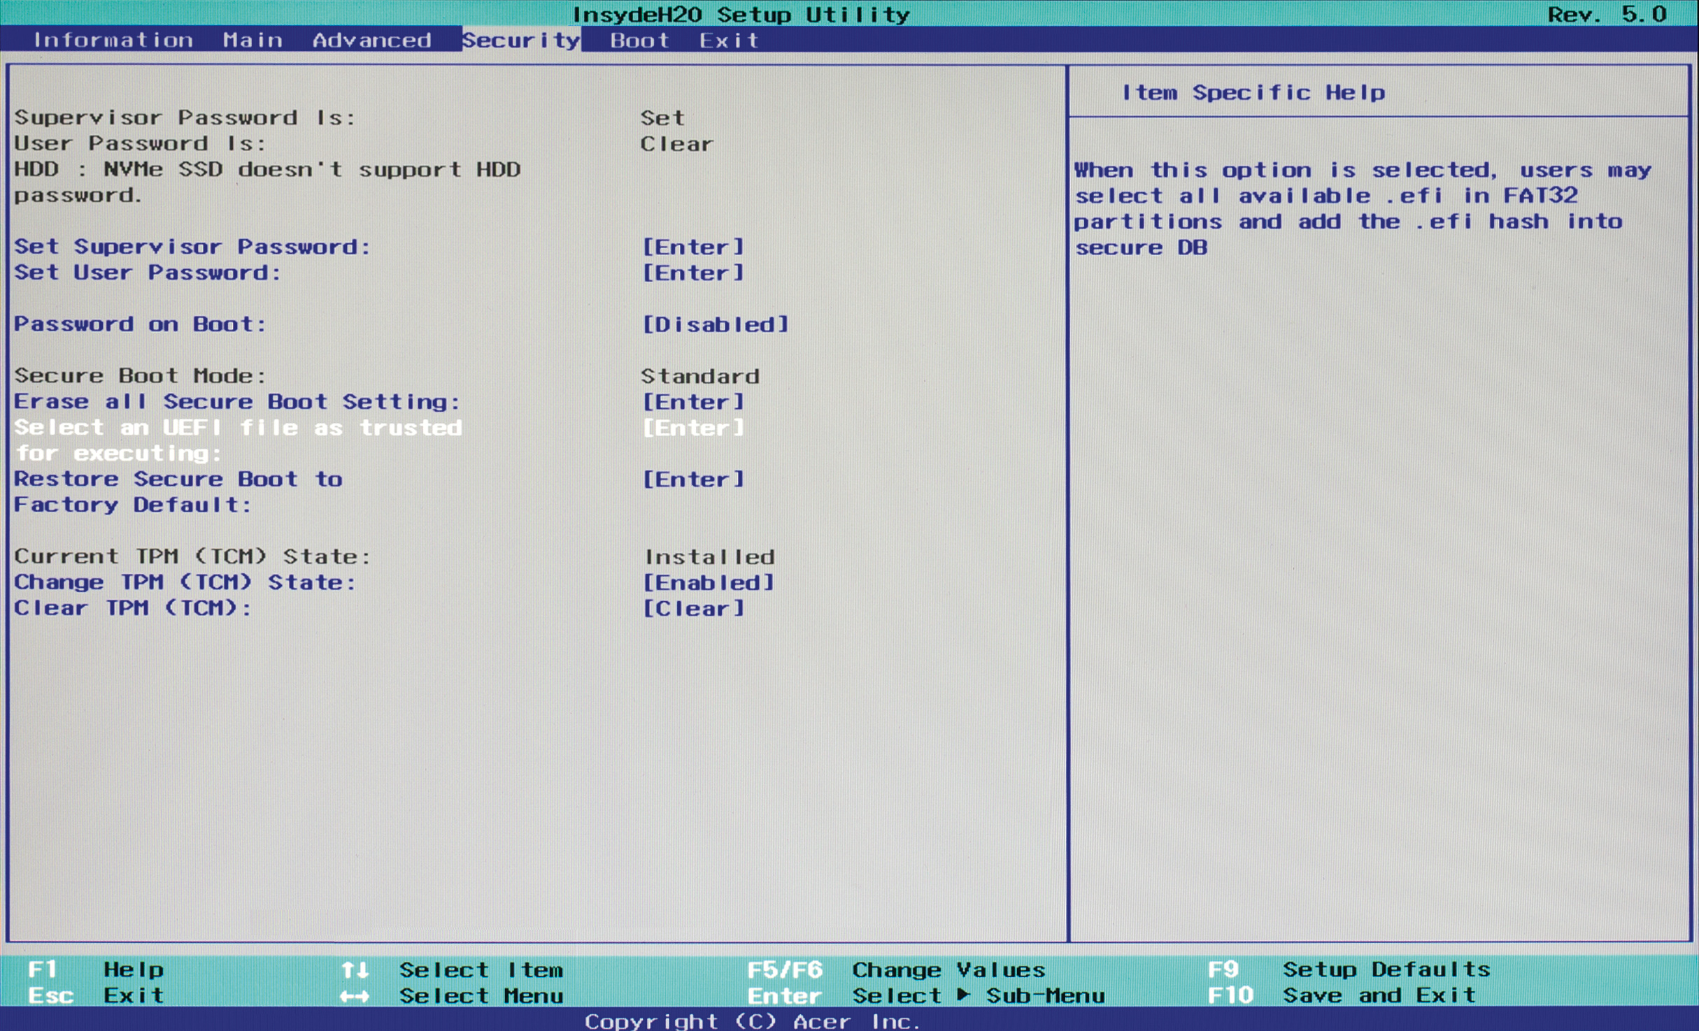
Task: Click the F1 Help key hint
Action: pos(96,969)
